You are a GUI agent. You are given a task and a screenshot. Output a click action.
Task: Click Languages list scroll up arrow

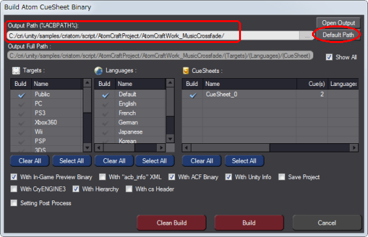[170, 83]
